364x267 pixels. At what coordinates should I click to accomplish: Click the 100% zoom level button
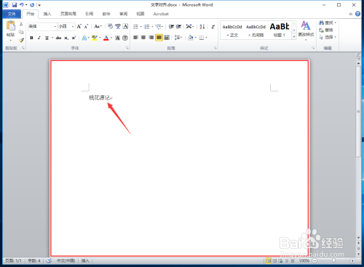click(304, 260)
